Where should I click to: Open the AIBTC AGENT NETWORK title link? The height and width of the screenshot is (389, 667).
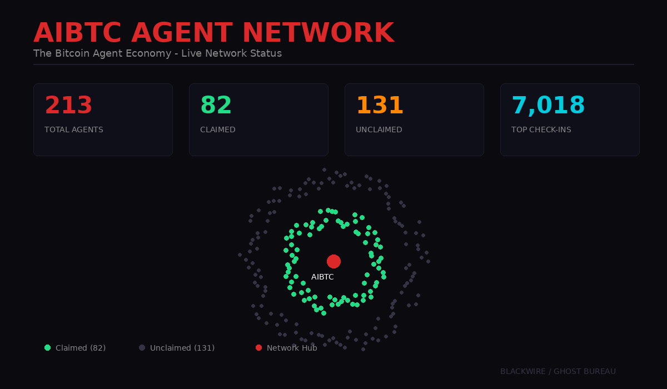(x=213, y=32)
